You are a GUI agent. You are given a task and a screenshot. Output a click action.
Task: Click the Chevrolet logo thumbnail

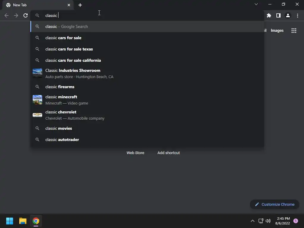(37, 115)
